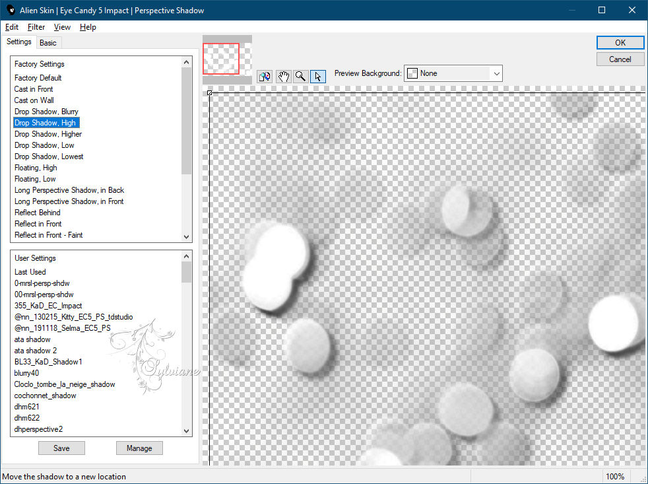Open the View menu
Image resolution: width=648 pixels, height=484 pixels.
tap(62, 27)
